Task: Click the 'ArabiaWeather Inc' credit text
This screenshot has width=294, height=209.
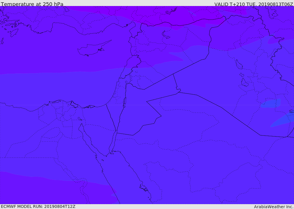Action: pos(274,207)
